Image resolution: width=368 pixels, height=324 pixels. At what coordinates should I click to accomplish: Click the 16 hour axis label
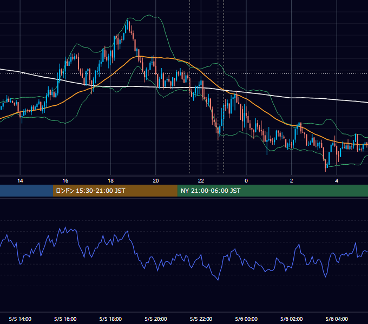(65, 181)
